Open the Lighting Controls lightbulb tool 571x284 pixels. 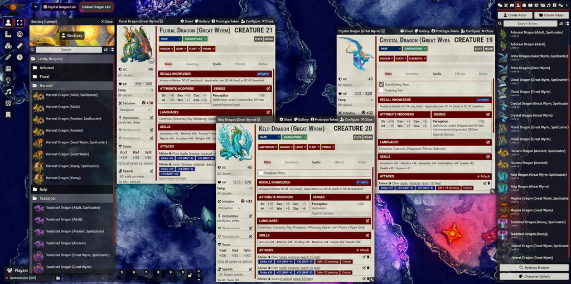[8, 80]
